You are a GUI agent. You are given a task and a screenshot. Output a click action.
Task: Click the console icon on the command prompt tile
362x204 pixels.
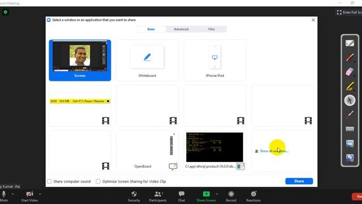click(240, 166)
